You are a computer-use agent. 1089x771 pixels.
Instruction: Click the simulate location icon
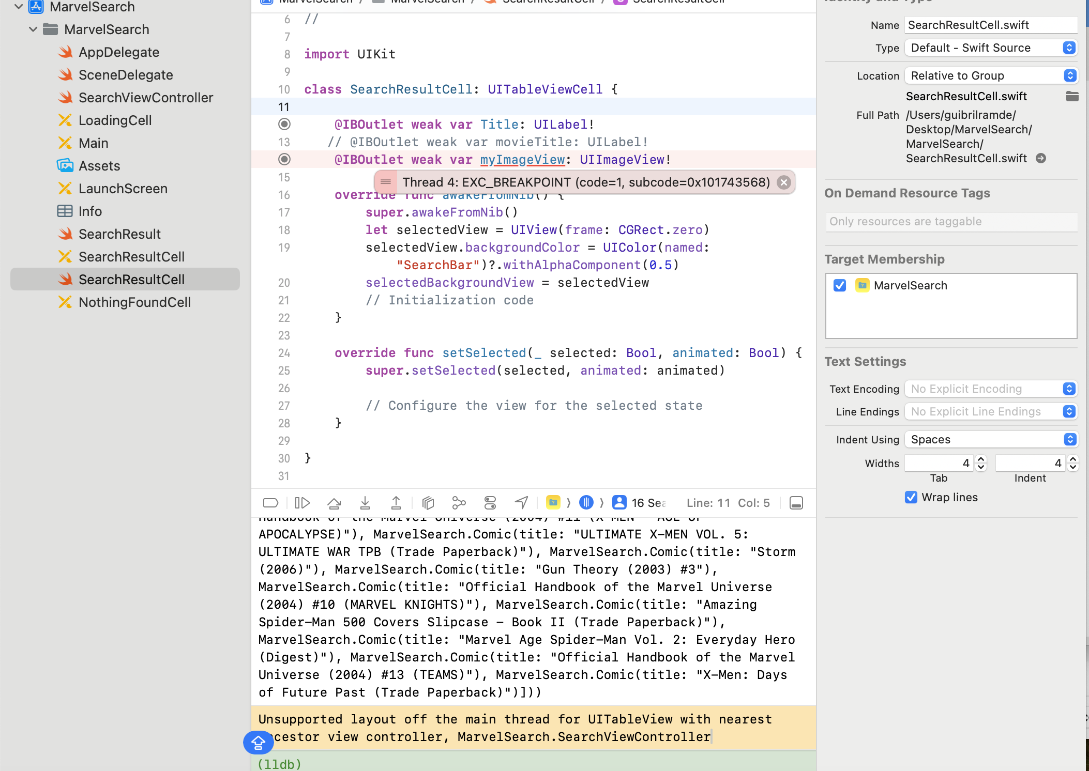[x=521, y=502]
